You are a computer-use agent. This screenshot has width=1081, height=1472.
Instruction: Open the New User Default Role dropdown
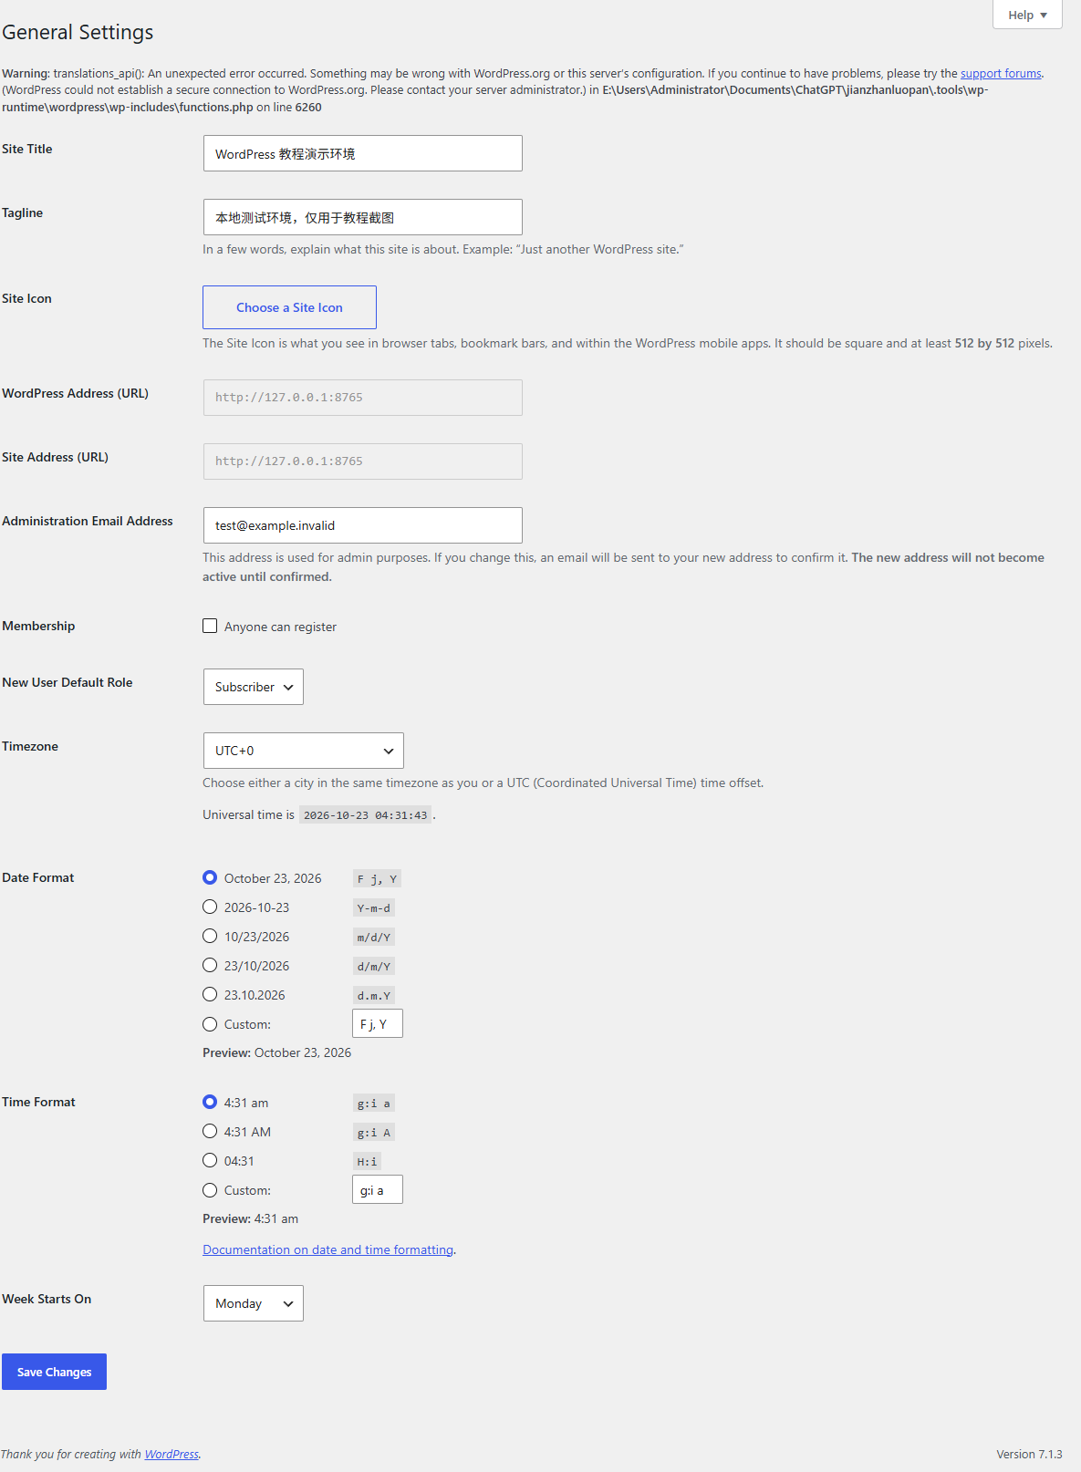click(254, 687)
